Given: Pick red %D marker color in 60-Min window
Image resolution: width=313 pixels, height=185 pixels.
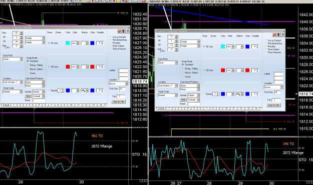Looking at the screenshot, I should [247, 70].
